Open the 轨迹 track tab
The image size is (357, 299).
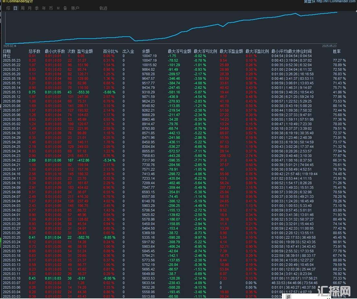tap(103, 8)
